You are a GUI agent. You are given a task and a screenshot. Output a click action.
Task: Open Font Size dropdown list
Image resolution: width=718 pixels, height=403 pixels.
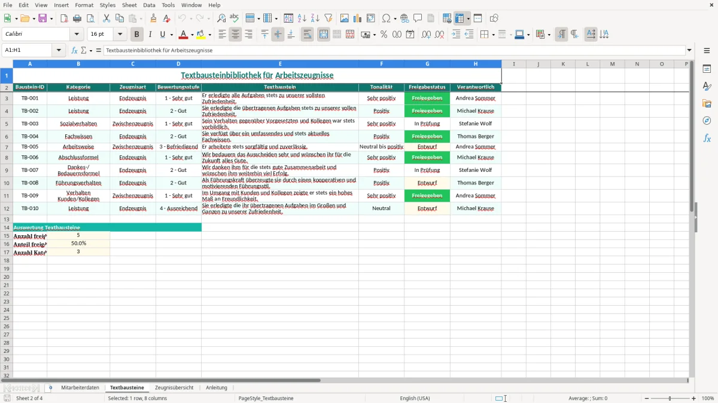tap(120, 35)
